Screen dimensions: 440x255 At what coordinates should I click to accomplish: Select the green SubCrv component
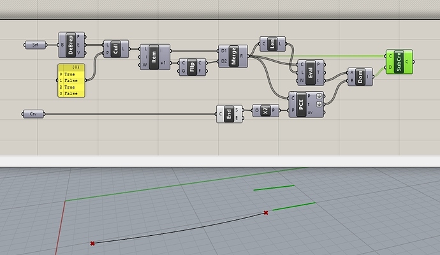coord(399,62)
